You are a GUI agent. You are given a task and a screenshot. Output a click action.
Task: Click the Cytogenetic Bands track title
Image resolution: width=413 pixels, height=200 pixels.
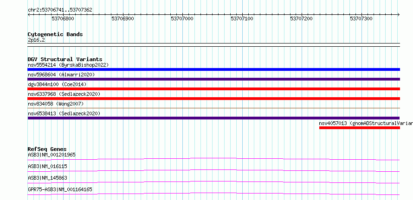(x=55, y=34)
